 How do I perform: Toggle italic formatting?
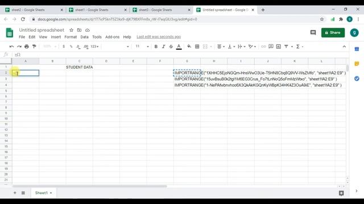(163, 46)
